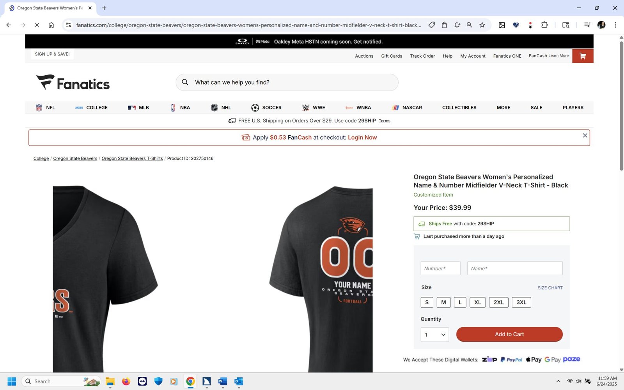Select size 2XL
This screenshot has height=390, width=624.
click(499, 302)
